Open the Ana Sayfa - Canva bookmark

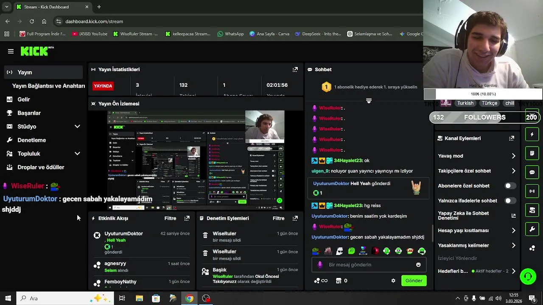pos(269,34)
